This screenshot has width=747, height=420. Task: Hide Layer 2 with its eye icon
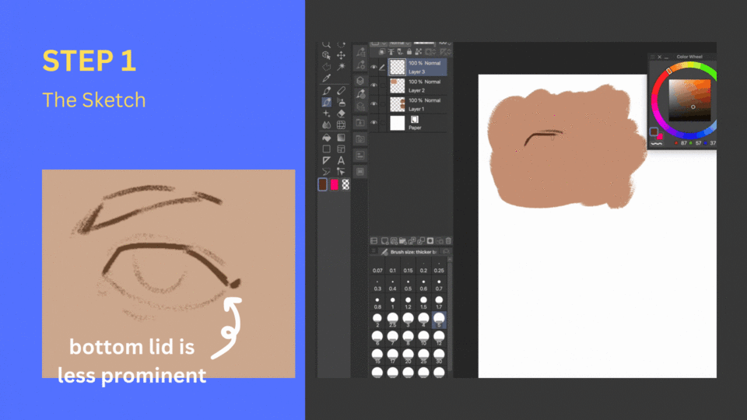click(374, 86)
